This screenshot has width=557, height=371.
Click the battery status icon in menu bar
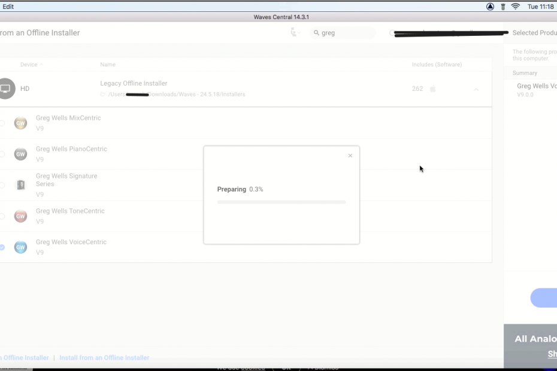pos(502,7)
